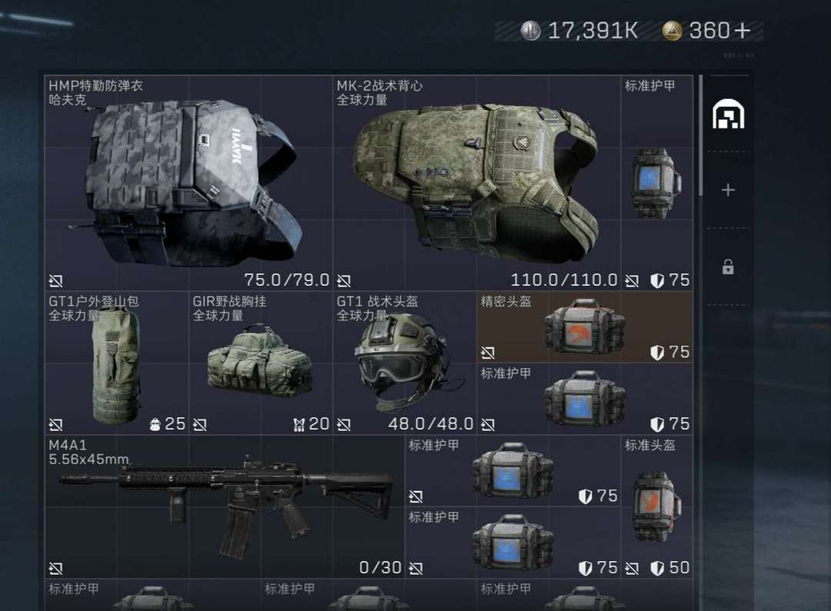Click the silver currency coin icon
Viewport: 831px width, 611px height.
point(530,31)
